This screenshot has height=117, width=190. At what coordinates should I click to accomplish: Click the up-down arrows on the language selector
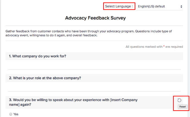pyautogui.click(x=181, y=6)
